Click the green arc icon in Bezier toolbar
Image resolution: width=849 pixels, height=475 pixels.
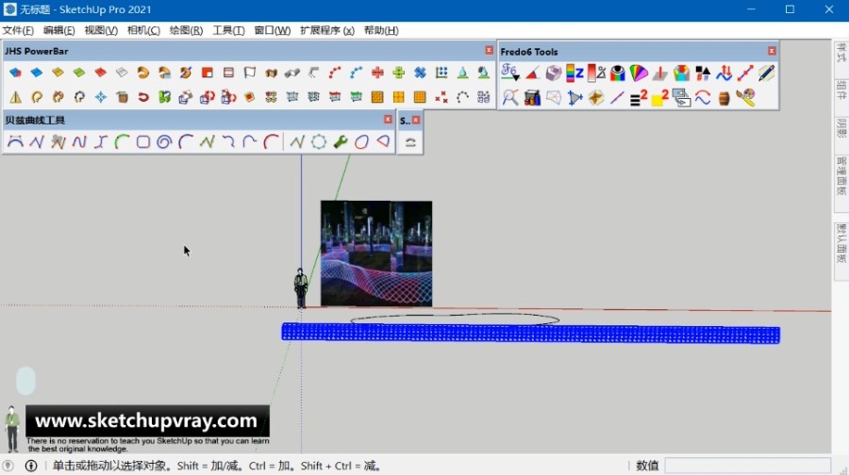coord(122,141)
